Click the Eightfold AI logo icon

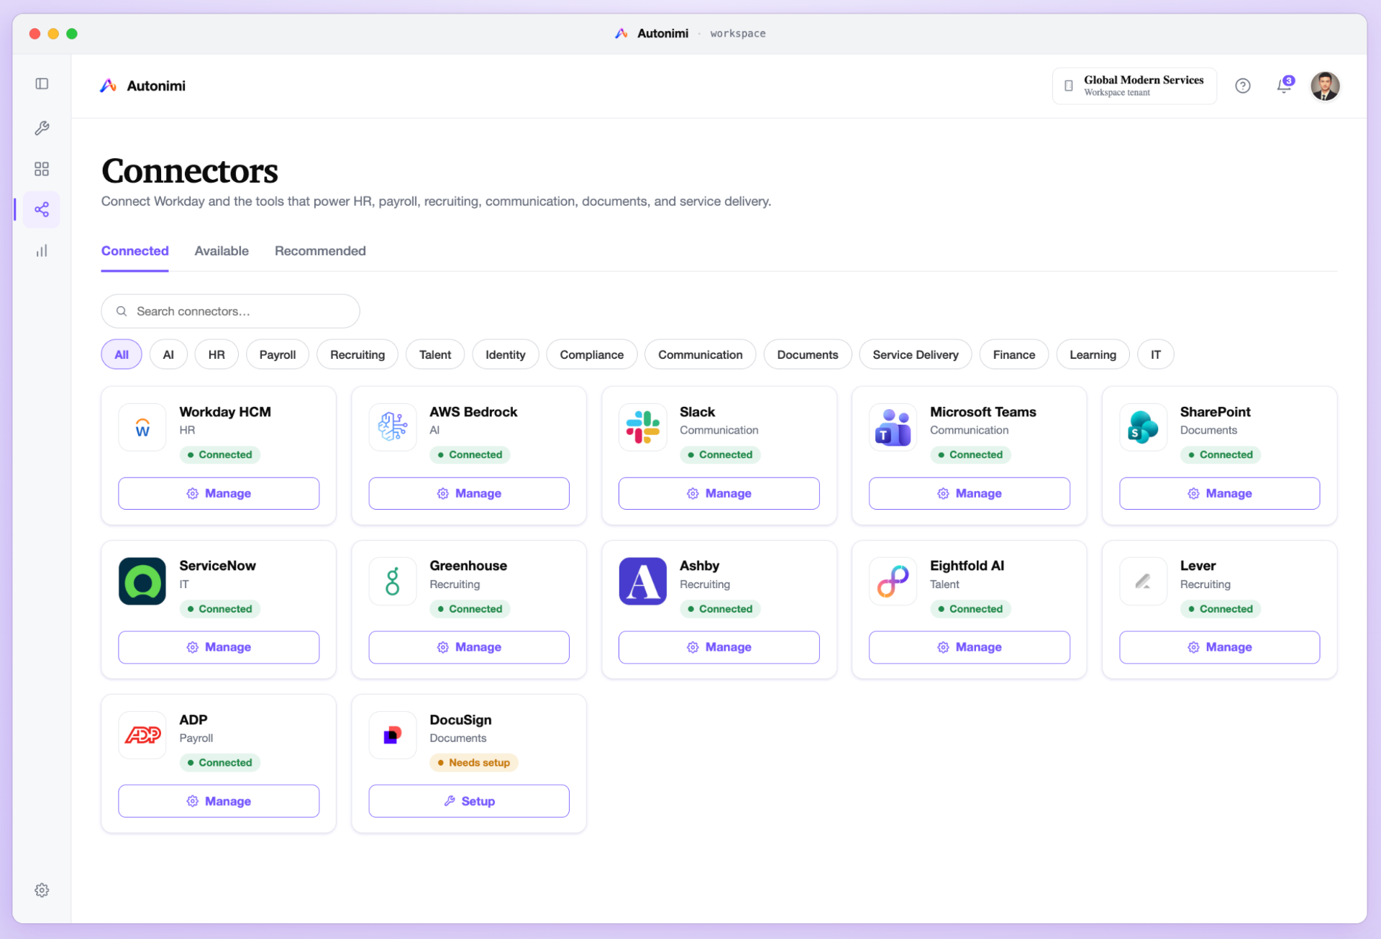pos(893,582)
